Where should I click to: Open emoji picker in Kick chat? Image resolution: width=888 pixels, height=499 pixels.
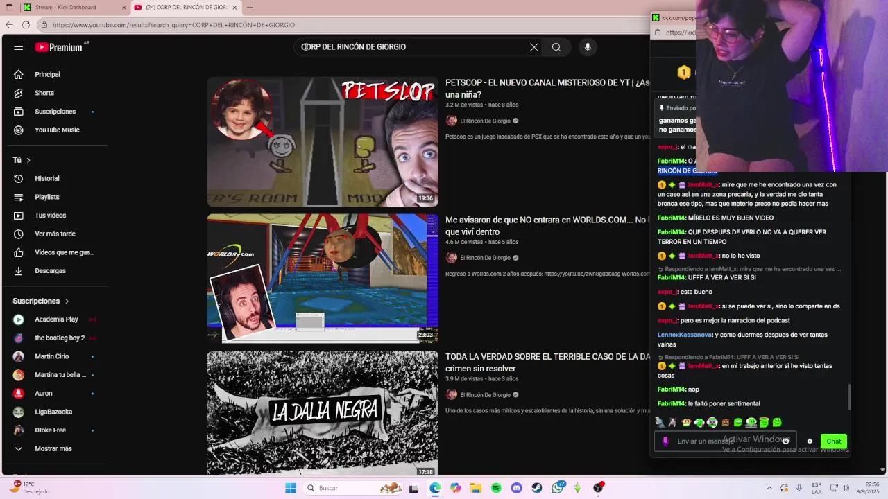[786, 441]
